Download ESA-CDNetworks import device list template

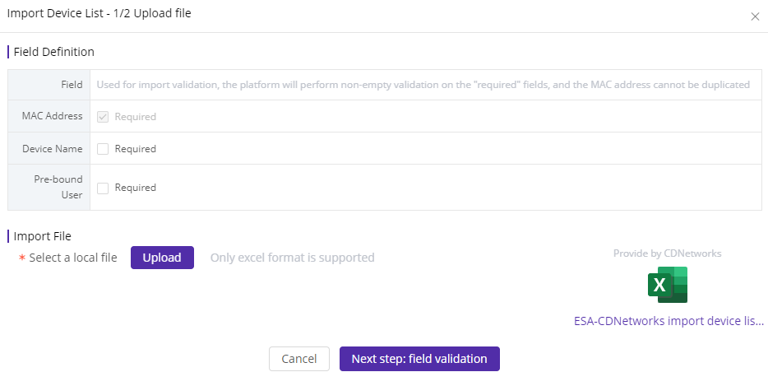669,322
